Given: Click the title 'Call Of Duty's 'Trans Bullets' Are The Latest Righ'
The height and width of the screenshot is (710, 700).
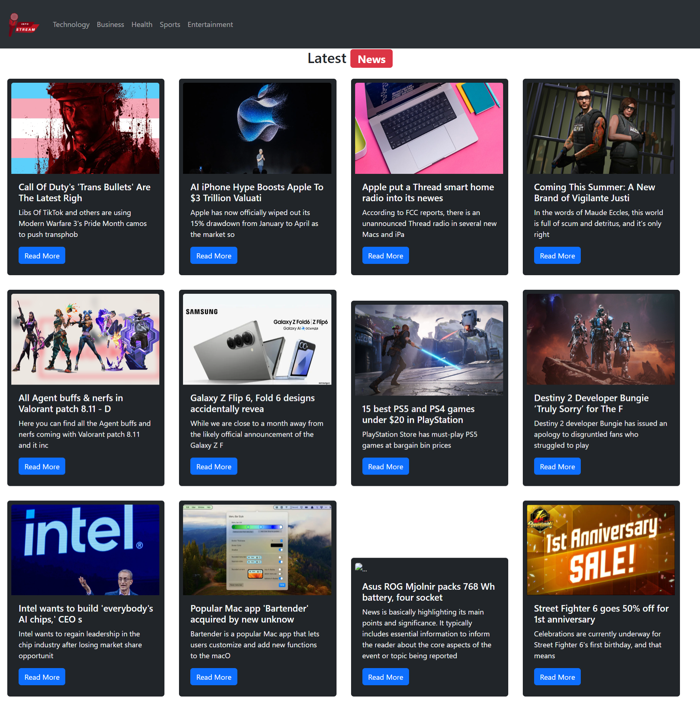Looking at the screenshot, I should 85,192.
